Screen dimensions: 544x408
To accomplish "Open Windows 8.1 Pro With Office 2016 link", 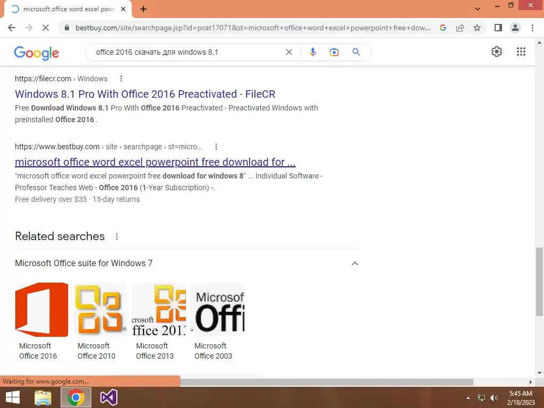I will click(x=145, y=94).
